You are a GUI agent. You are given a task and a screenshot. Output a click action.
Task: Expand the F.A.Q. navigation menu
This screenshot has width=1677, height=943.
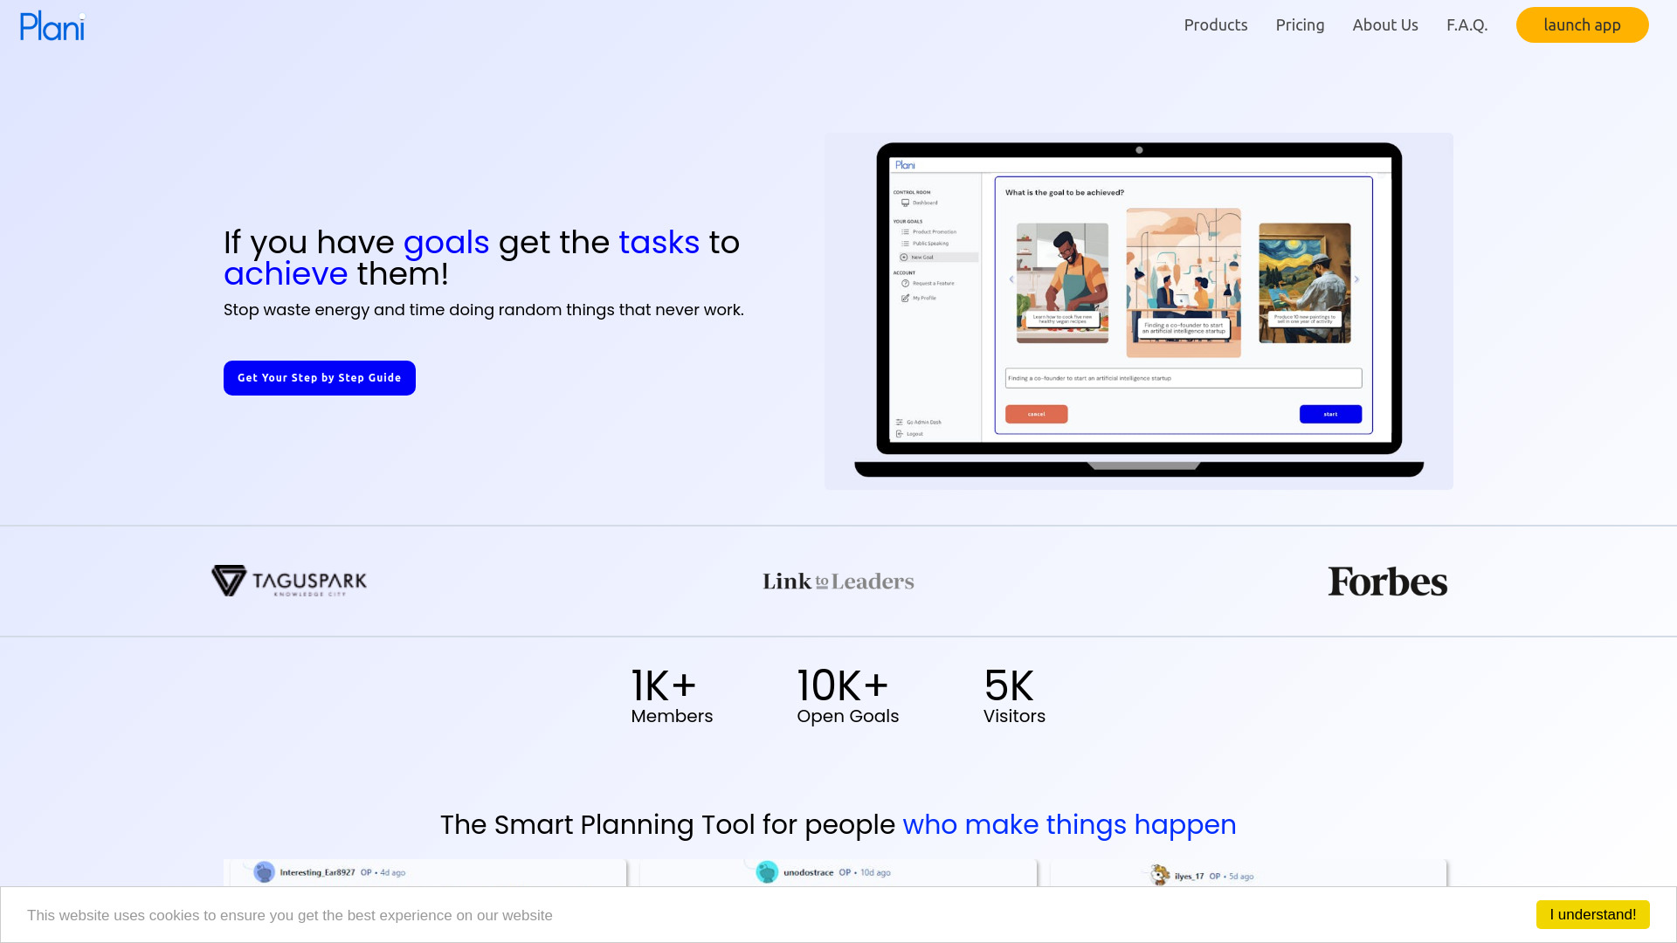tap(1467, 25)
